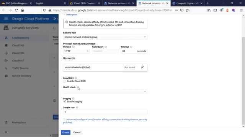Click the Protocol help icon
Viewport: 245px width, 137px height.
73,47
